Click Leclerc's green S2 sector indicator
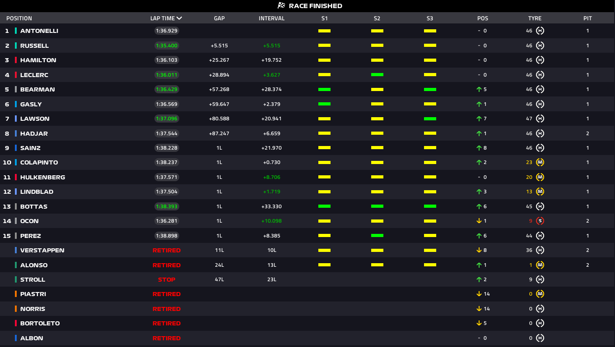 click(377, 75)
